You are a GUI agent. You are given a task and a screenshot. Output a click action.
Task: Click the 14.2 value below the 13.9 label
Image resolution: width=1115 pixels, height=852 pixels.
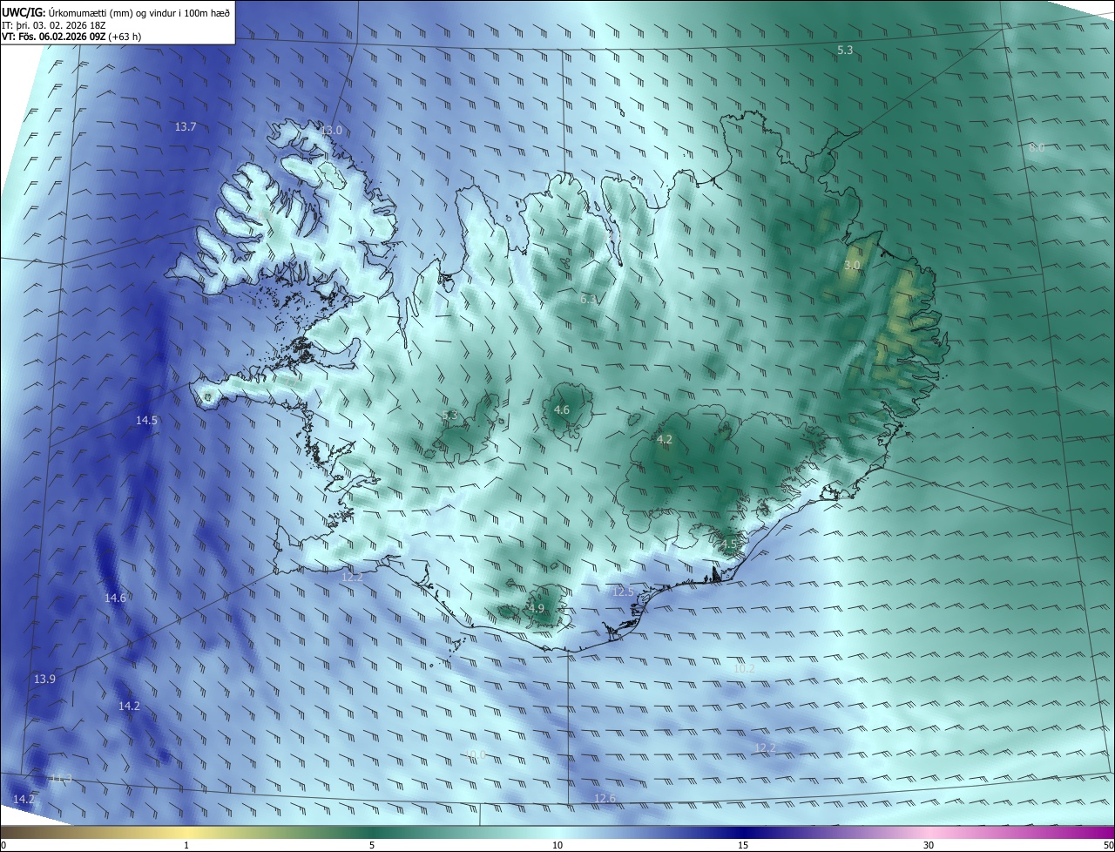coord(129,707)
